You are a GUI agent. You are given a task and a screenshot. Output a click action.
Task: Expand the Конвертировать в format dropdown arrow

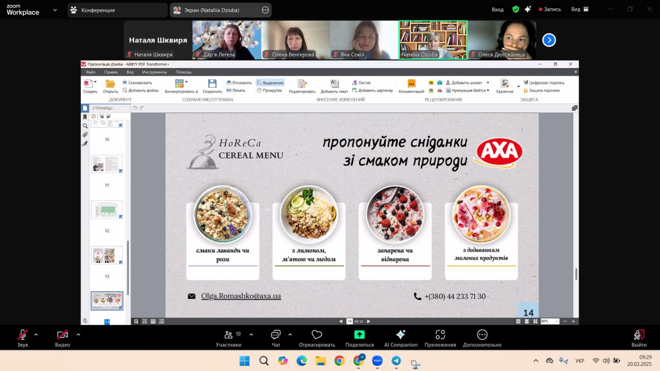pyautogui.click(x=186, y=81)
